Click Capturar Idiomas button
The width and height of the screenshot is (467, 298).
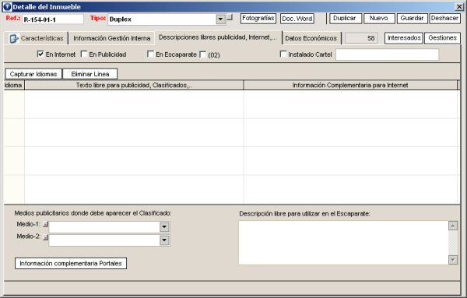(33, 74)
